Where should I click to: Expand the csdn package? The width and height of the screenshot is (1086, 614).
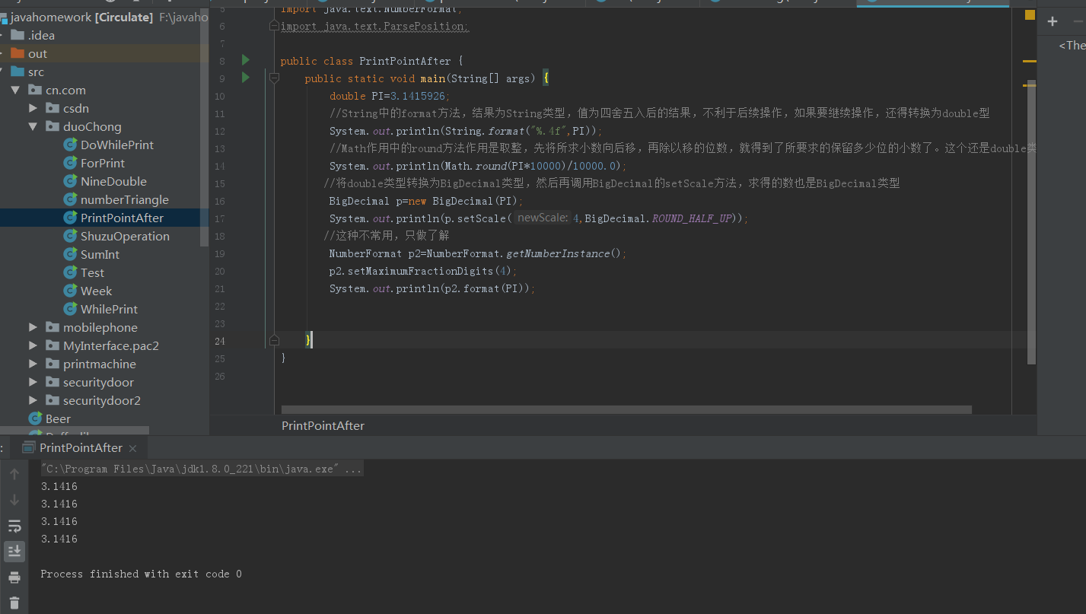click(x=33, y=109)
